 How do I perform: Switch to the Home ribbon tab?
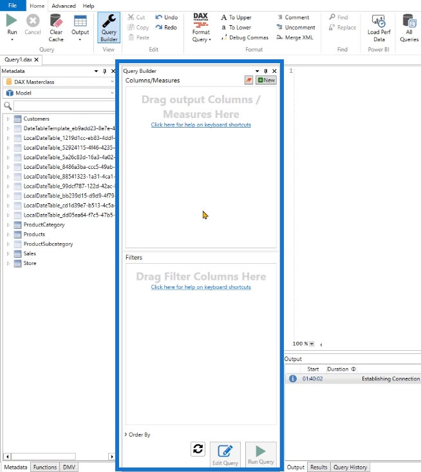(x=37, y=6)
